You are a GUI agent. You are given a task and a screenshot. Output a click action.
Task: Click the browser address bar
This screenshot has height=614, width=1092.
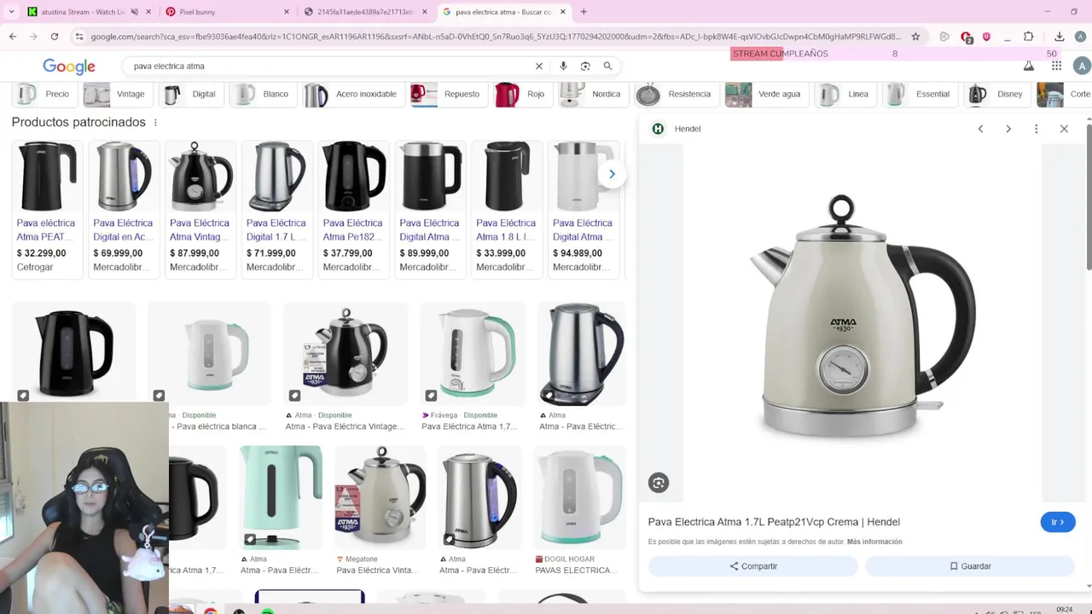pos(495,37)
